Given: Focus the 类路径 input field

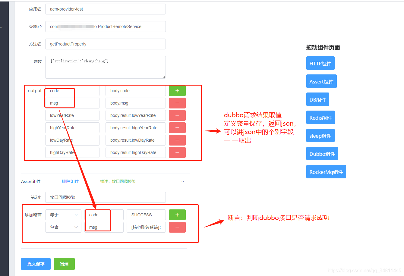Looking at the screenshot, I should (106, 27).
